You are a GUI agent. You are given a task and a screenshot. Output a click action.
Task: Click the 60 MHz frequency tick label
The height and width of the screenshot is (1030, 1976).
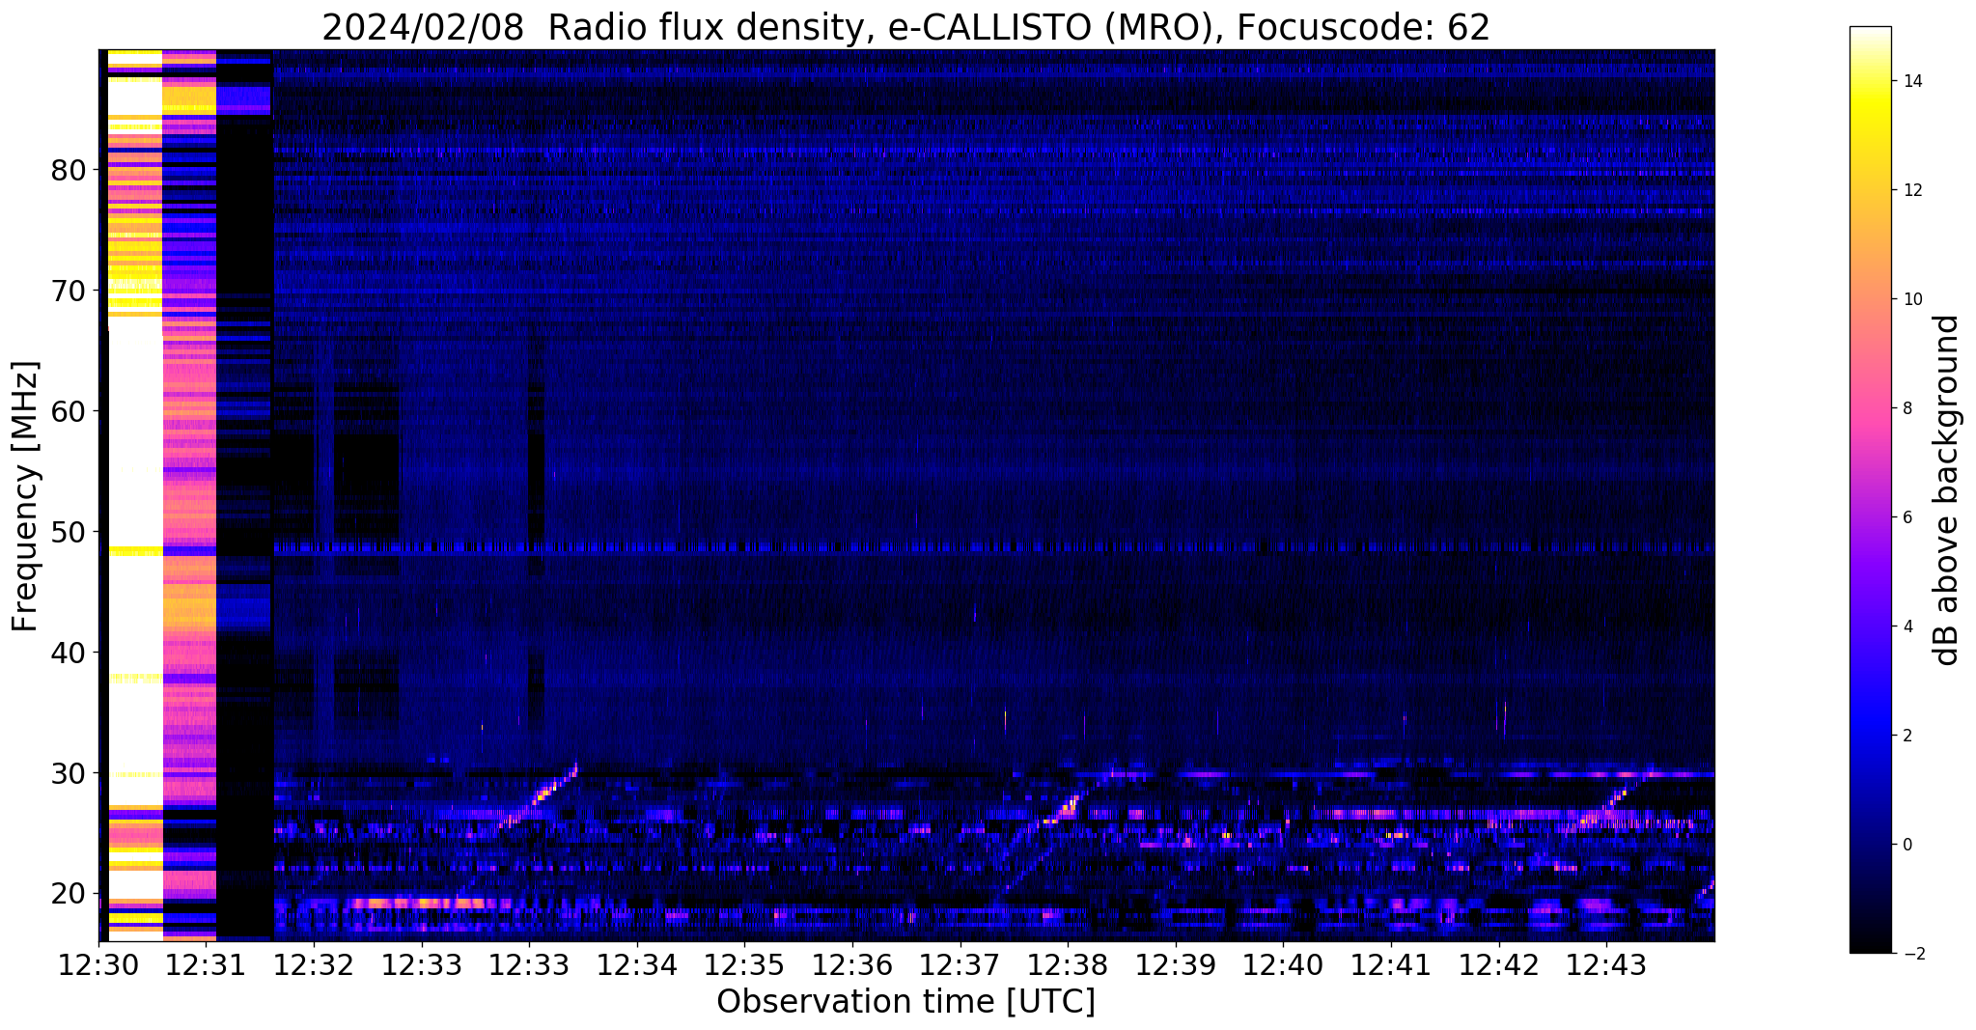(x=69, y=411)
